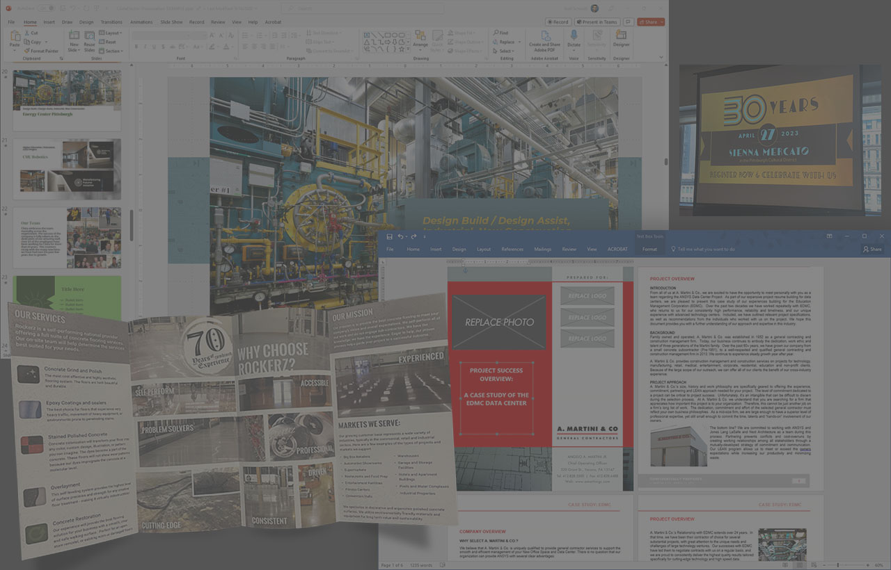The width and height of the screenshot is (891, 570).
Task: Click the Find magnifier in Editing group
Action: coord(500,33)
